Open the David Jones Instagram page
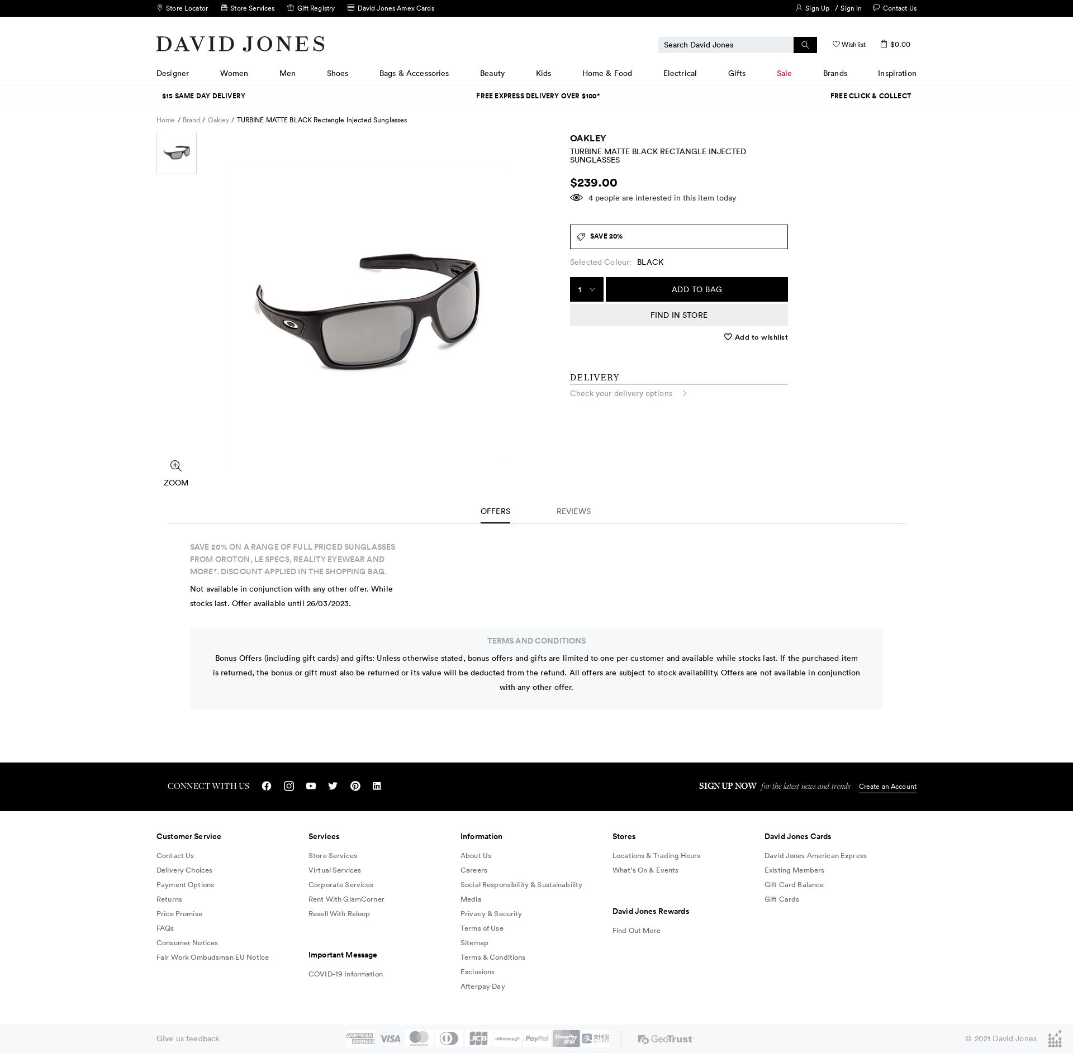 coord(289,786)
